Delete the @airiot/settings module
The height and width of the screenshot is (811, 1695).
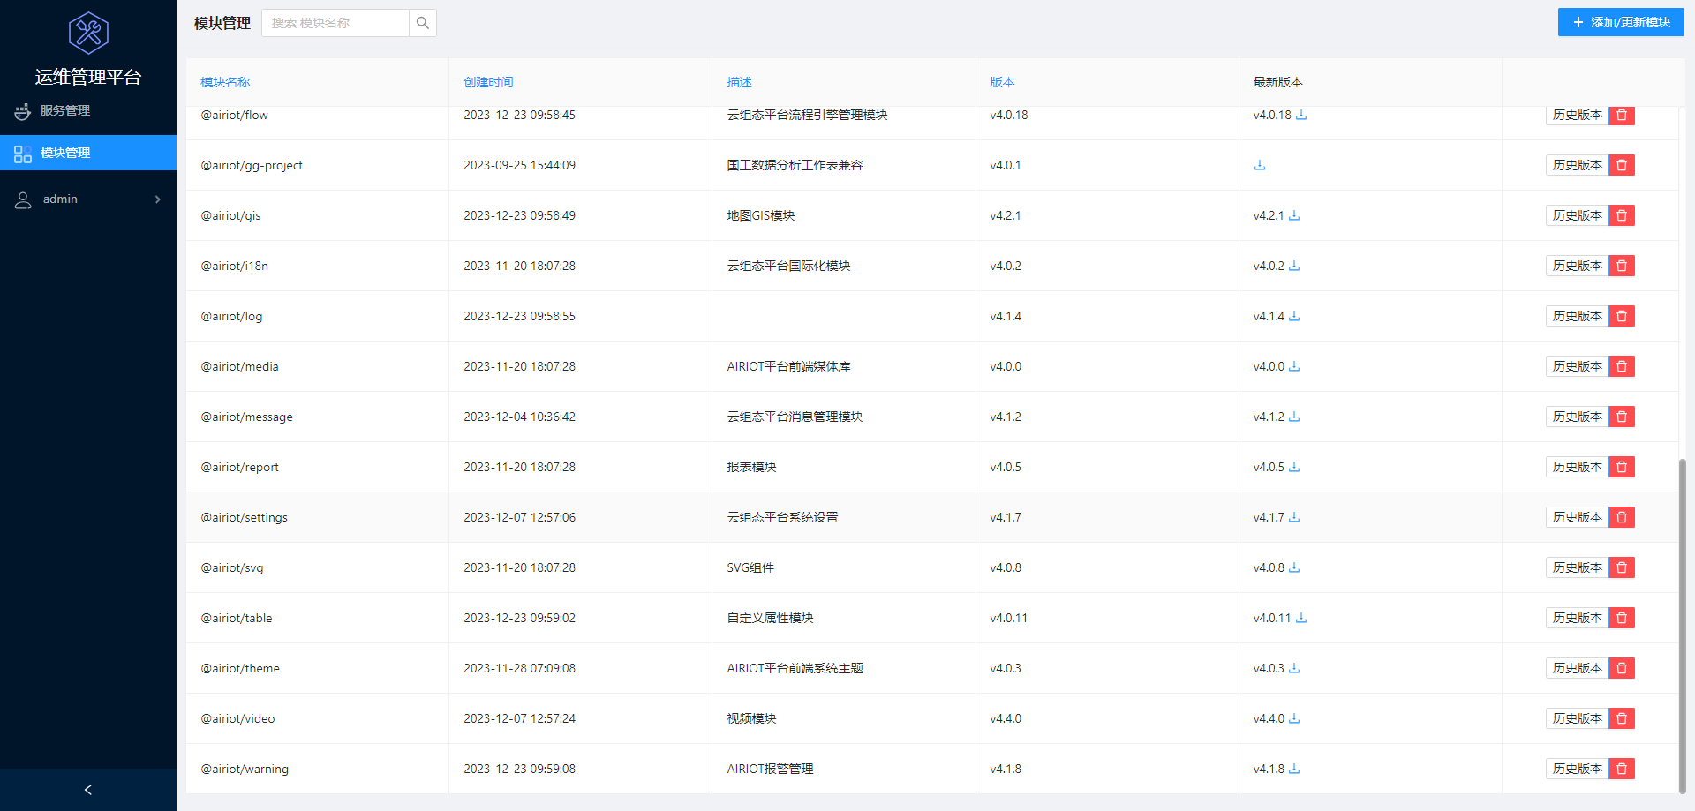(1622, 517)
